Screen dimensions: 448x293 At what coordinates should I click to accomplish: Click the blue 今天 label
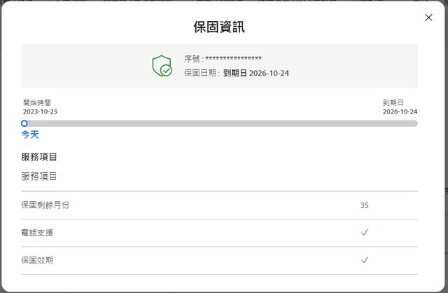30,135
